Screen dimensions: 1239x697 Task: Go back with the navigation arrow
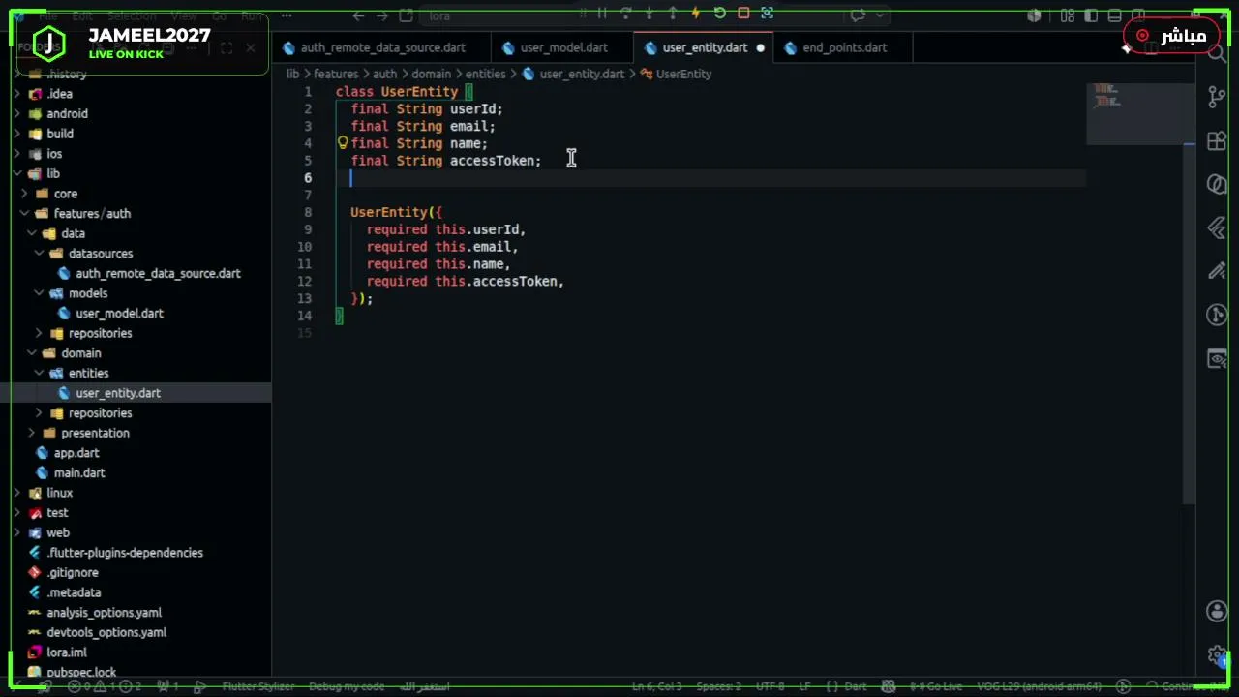(x=358, y=15)
